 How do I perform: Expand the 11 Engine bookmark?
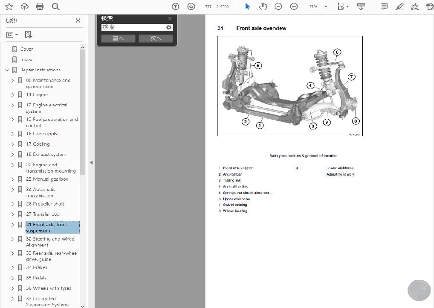pos(12,95)
